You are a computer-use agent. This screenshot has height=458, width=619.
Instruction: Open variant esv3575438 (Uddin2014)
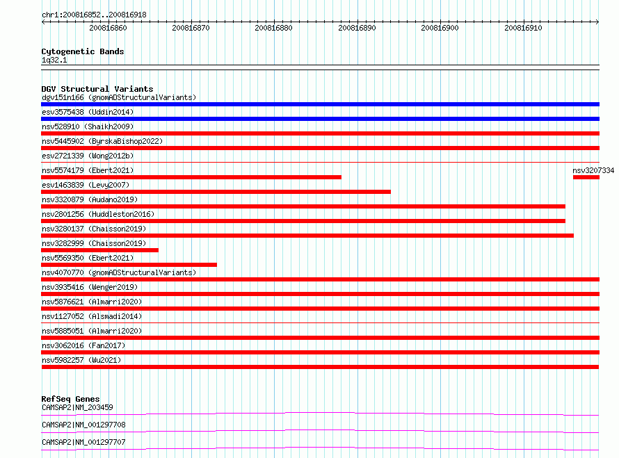click(88, 112)
